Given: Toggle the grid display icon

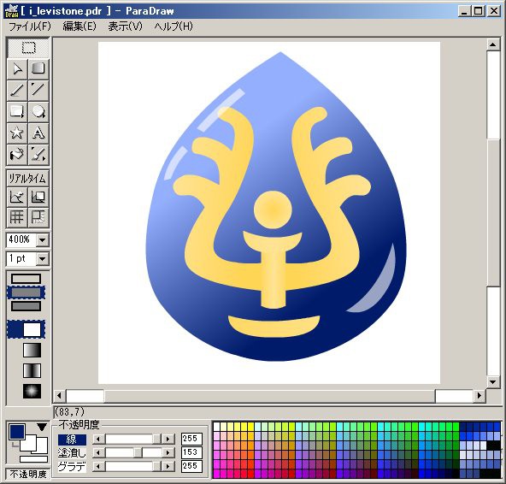Looking at the screenshot, I should coord(17,216).
